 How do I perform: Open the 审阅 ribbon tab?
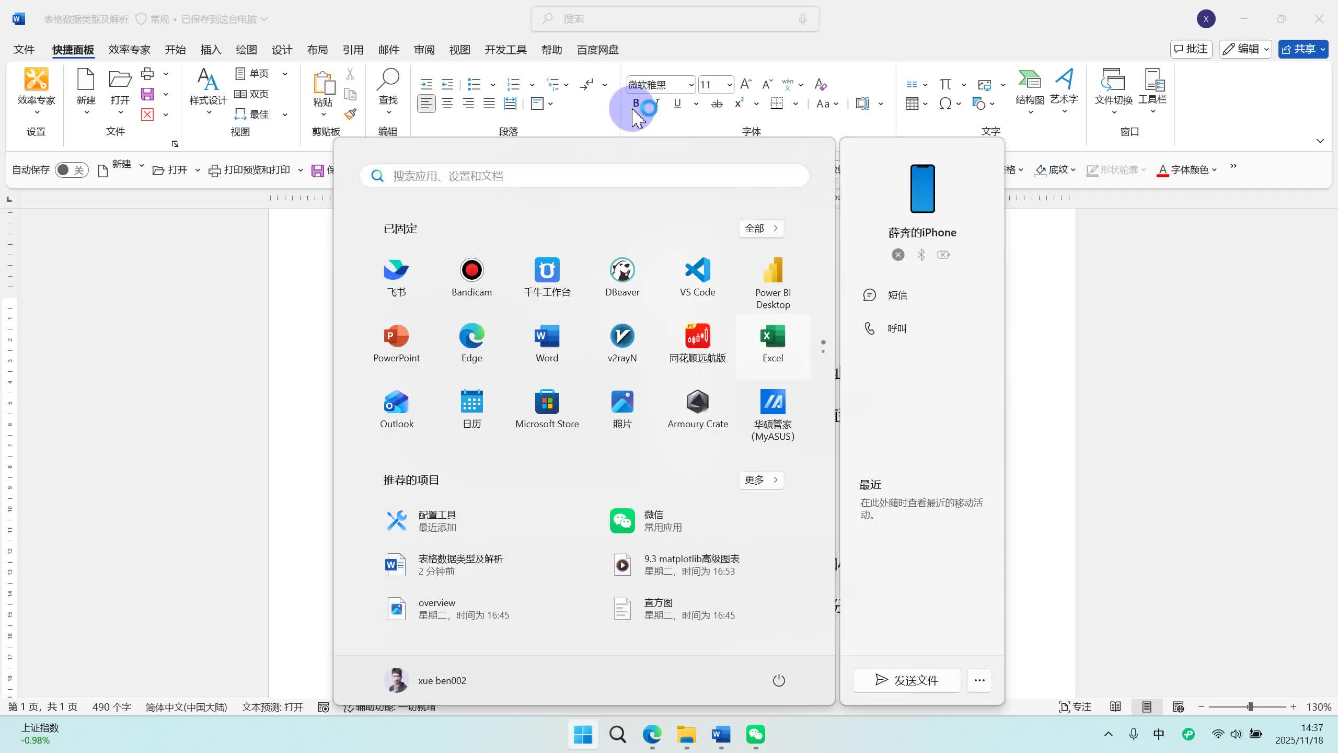(x=424, y=50)
